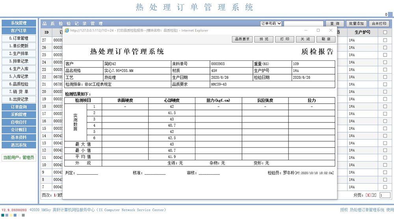394x219 pixels.
Task: Select 0.订单管理 in sidebar
Action: click(19, 38)
